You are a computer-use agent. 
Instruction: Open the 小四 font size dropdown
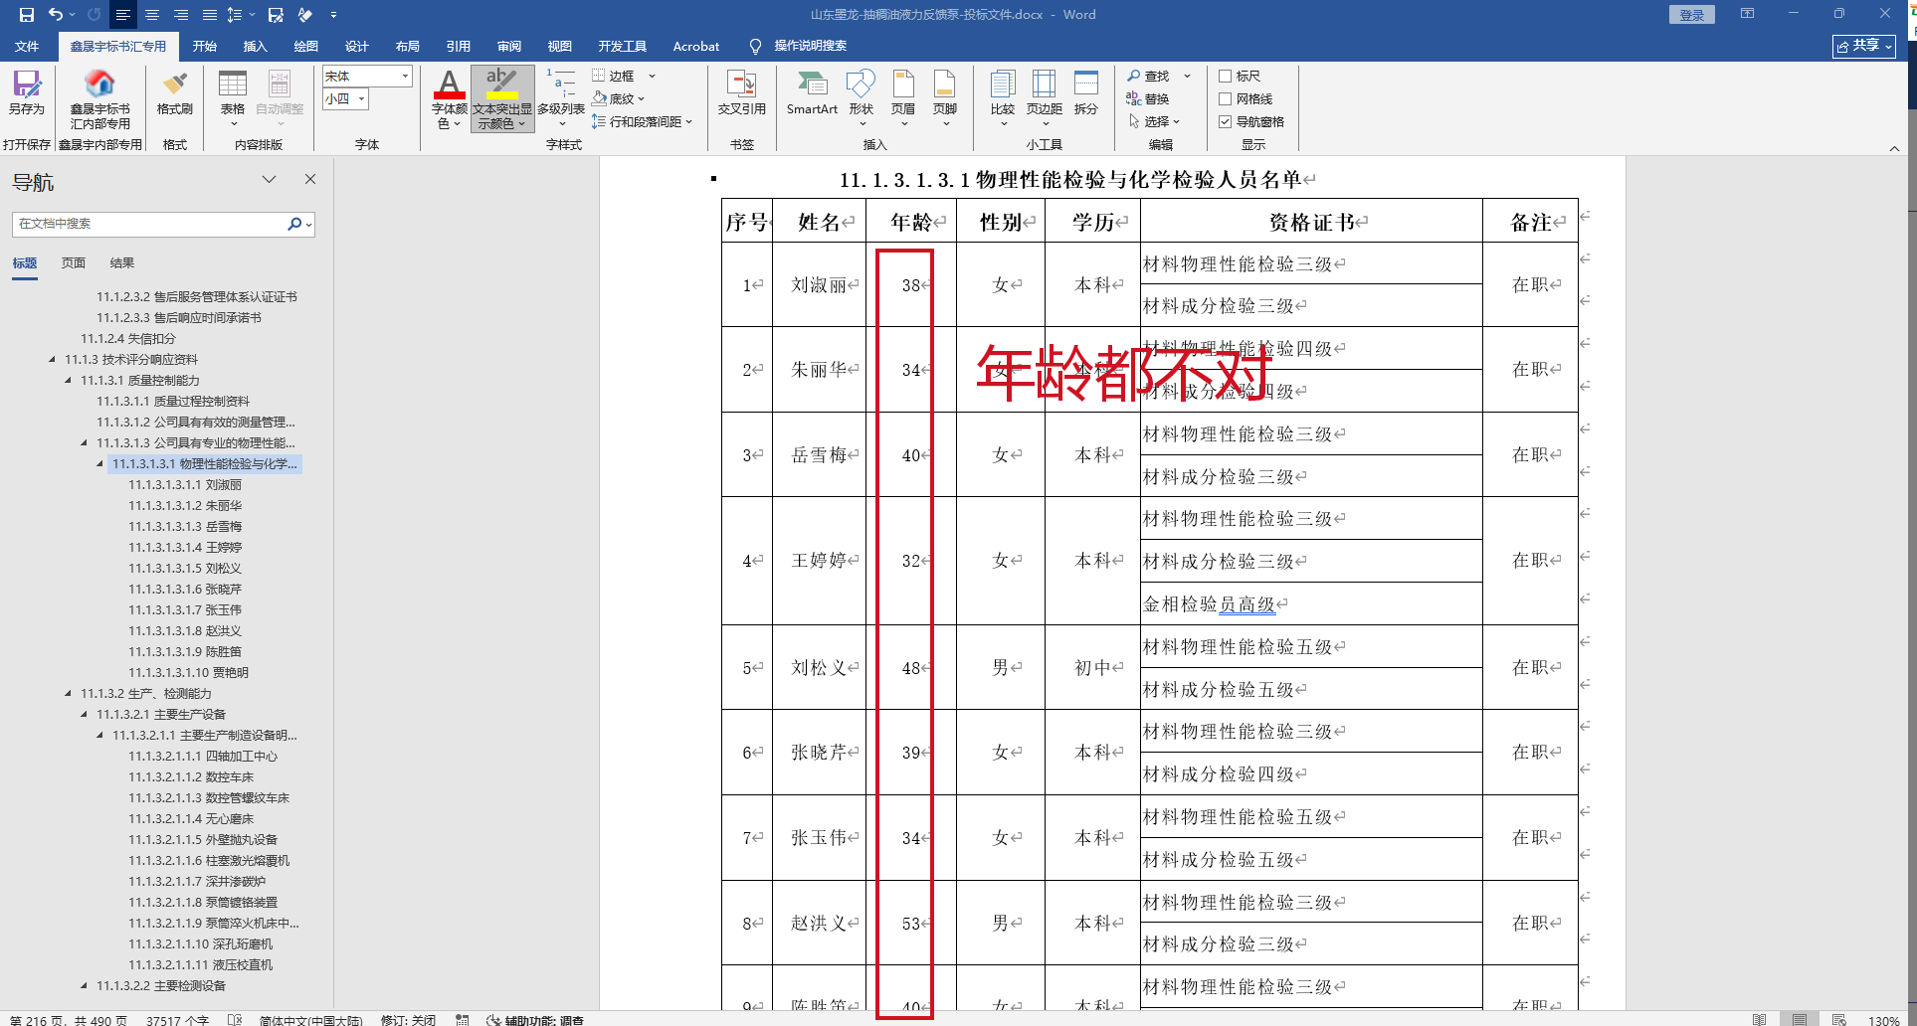361,98
